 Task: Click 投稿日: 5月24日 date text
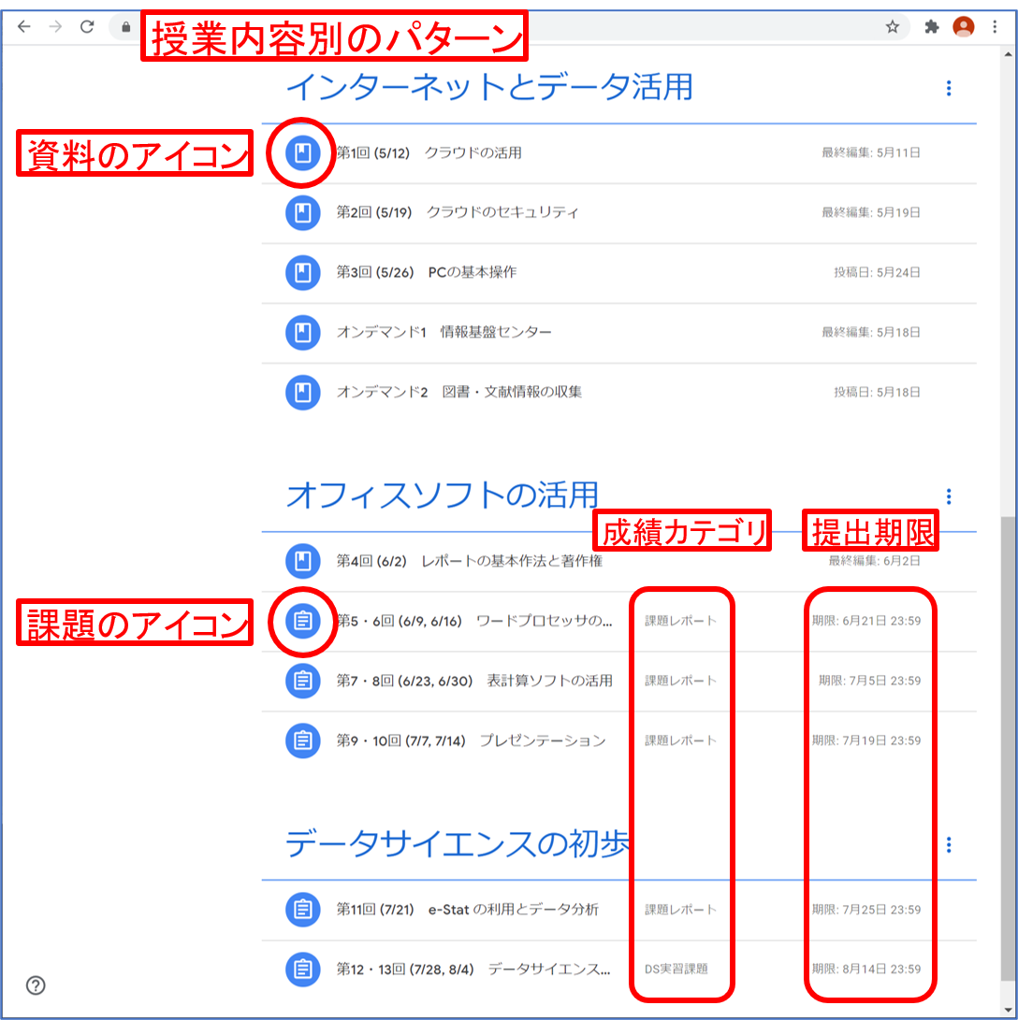[878, 273]
